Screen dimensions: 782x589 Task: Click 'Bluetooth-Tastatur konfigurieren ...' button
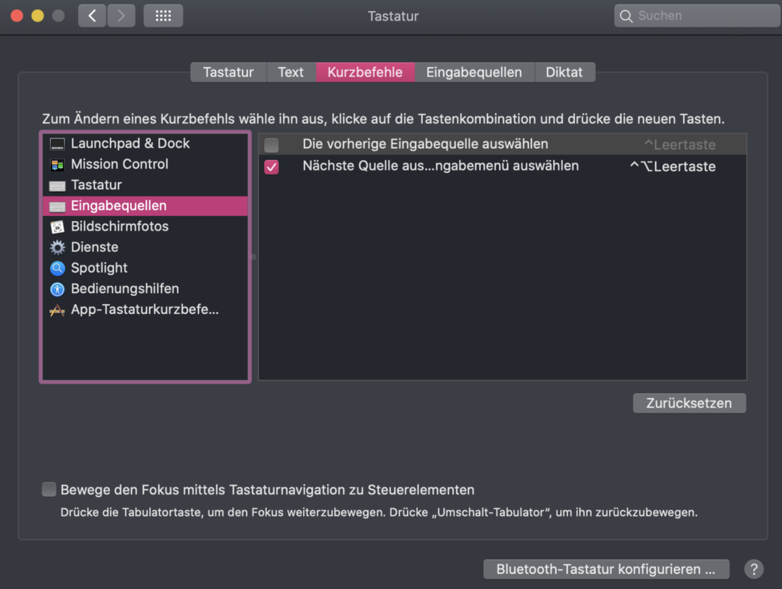(605, 569)
